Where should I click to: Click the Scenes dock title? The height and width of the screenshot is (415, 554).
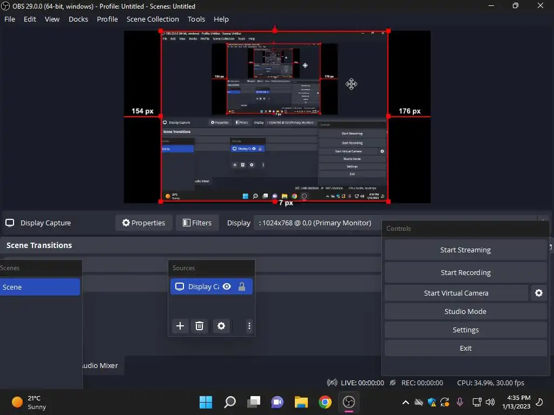pyautogui.click(x=10, y=268)
